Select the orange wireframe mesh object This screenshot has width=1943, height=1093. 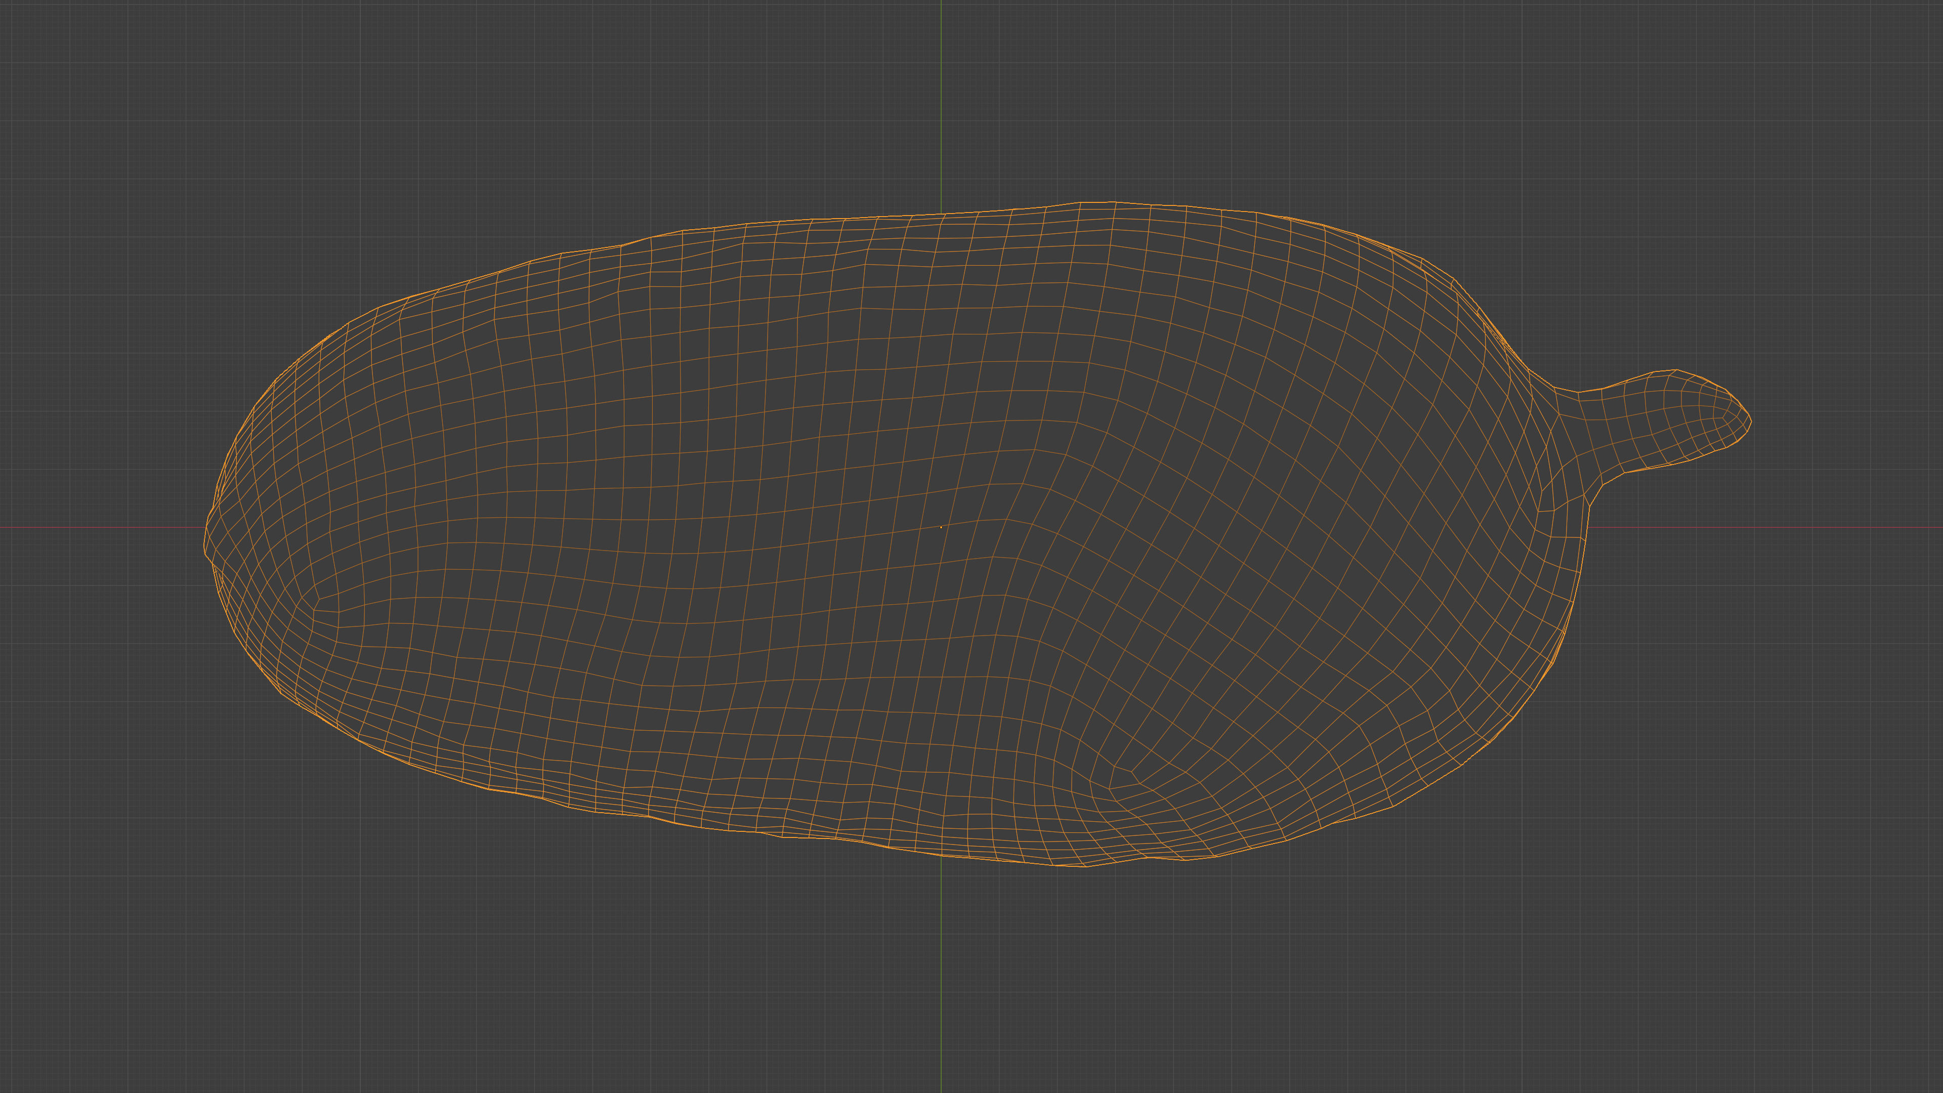tap(978, 534)
